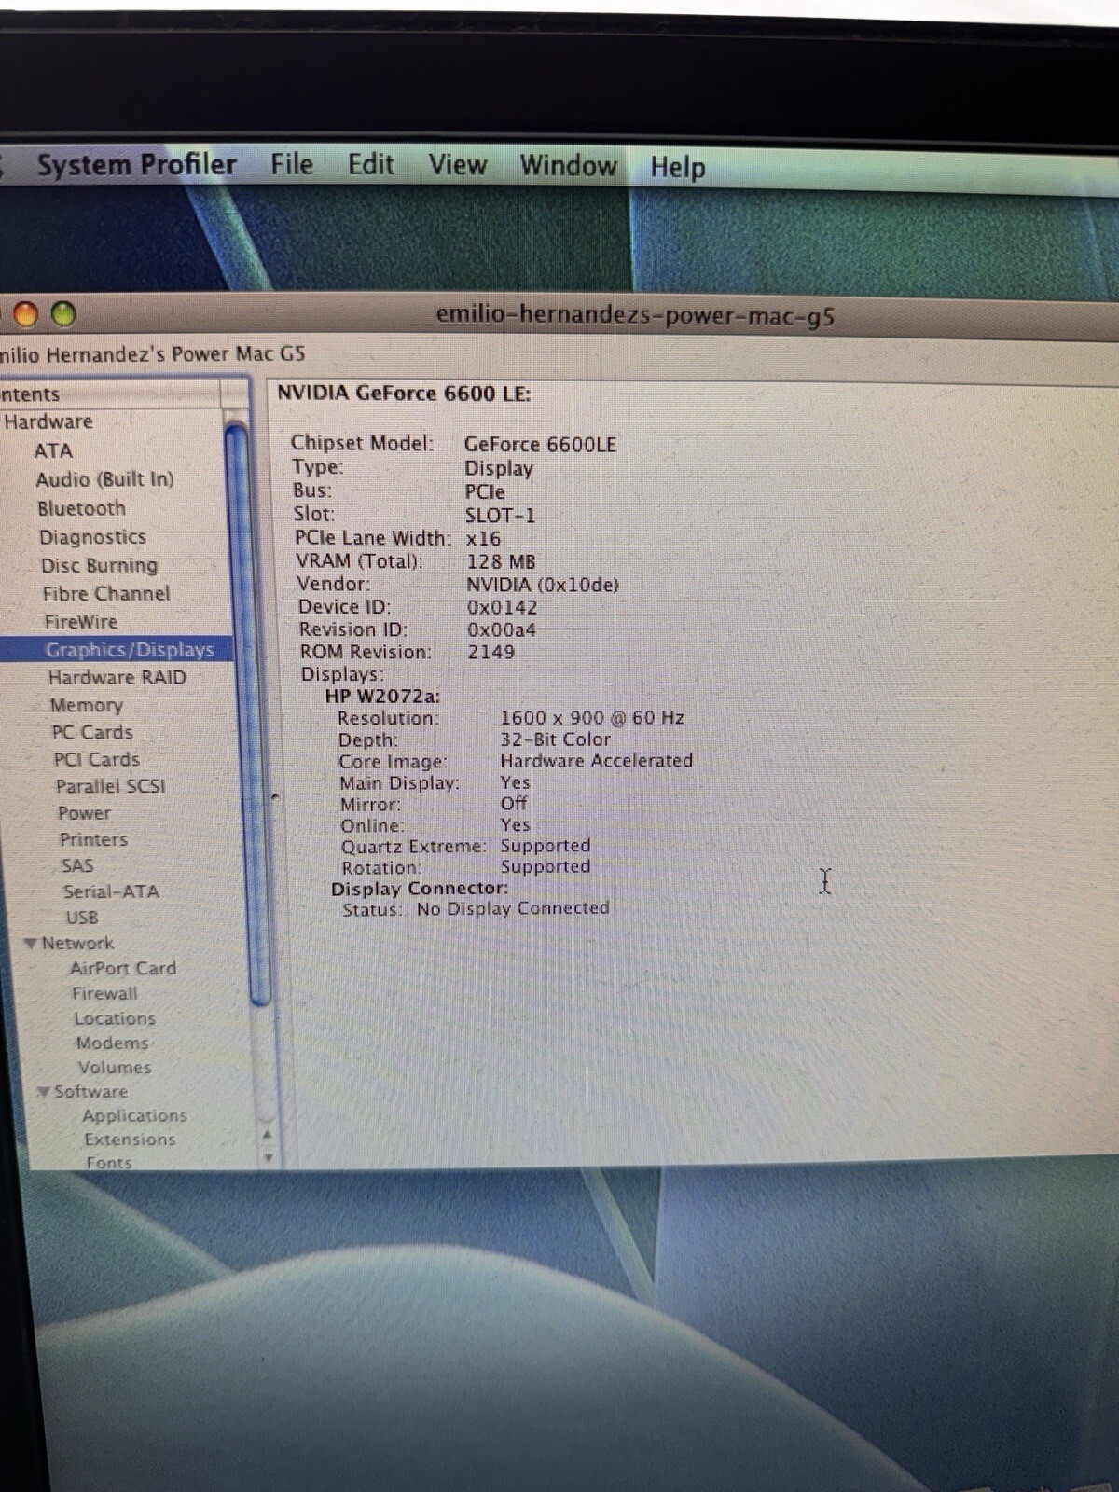This screenshot has height=1492, width=1119.
Task: View Printers information
Action: pyautogui.click(x=93, y=839)
